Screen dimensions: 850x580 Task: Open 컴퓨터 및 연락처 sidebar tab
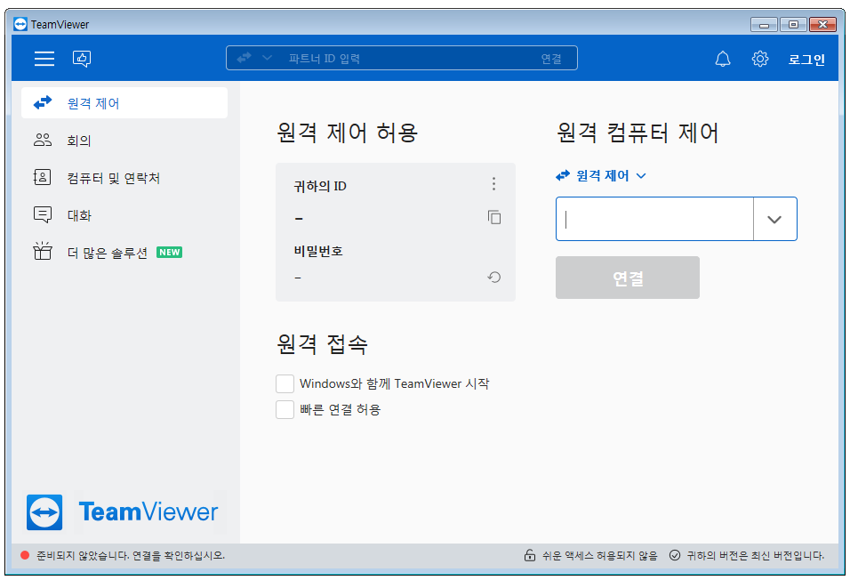coord(124,178)
